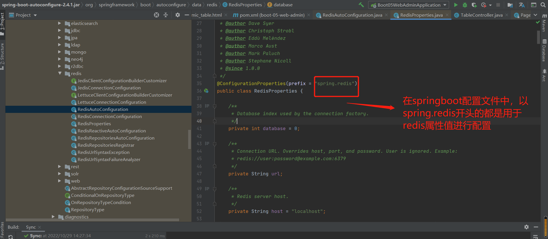Open the Database tool window
The width and height of the screenshot is (548, 239).
(544, 50)
